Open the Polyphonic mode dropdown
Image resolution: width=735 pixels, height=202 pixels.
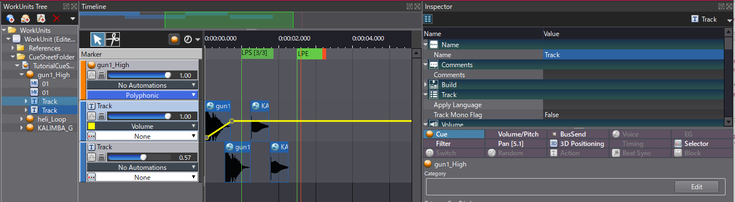[143, 95]
